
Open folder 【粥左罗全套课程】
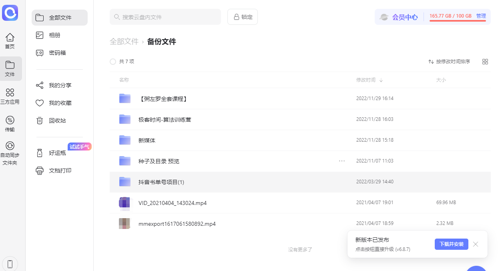[x=163, y=99]
